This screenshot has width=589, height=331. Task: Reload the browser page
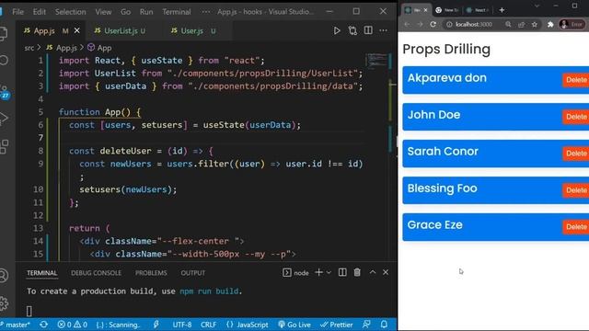click(433, 25)
